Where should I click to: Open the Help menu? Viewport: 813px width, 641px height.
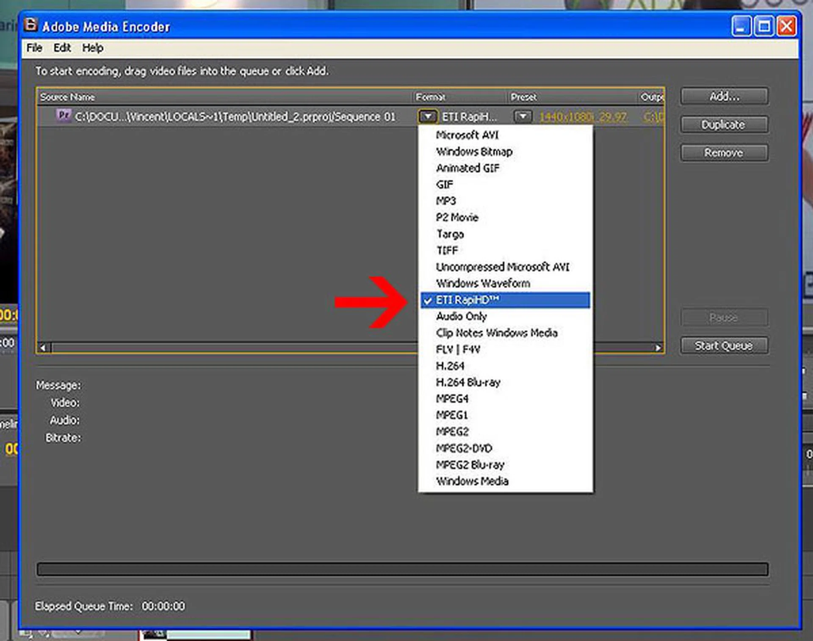pyautogui.click(x=92, y=48)
